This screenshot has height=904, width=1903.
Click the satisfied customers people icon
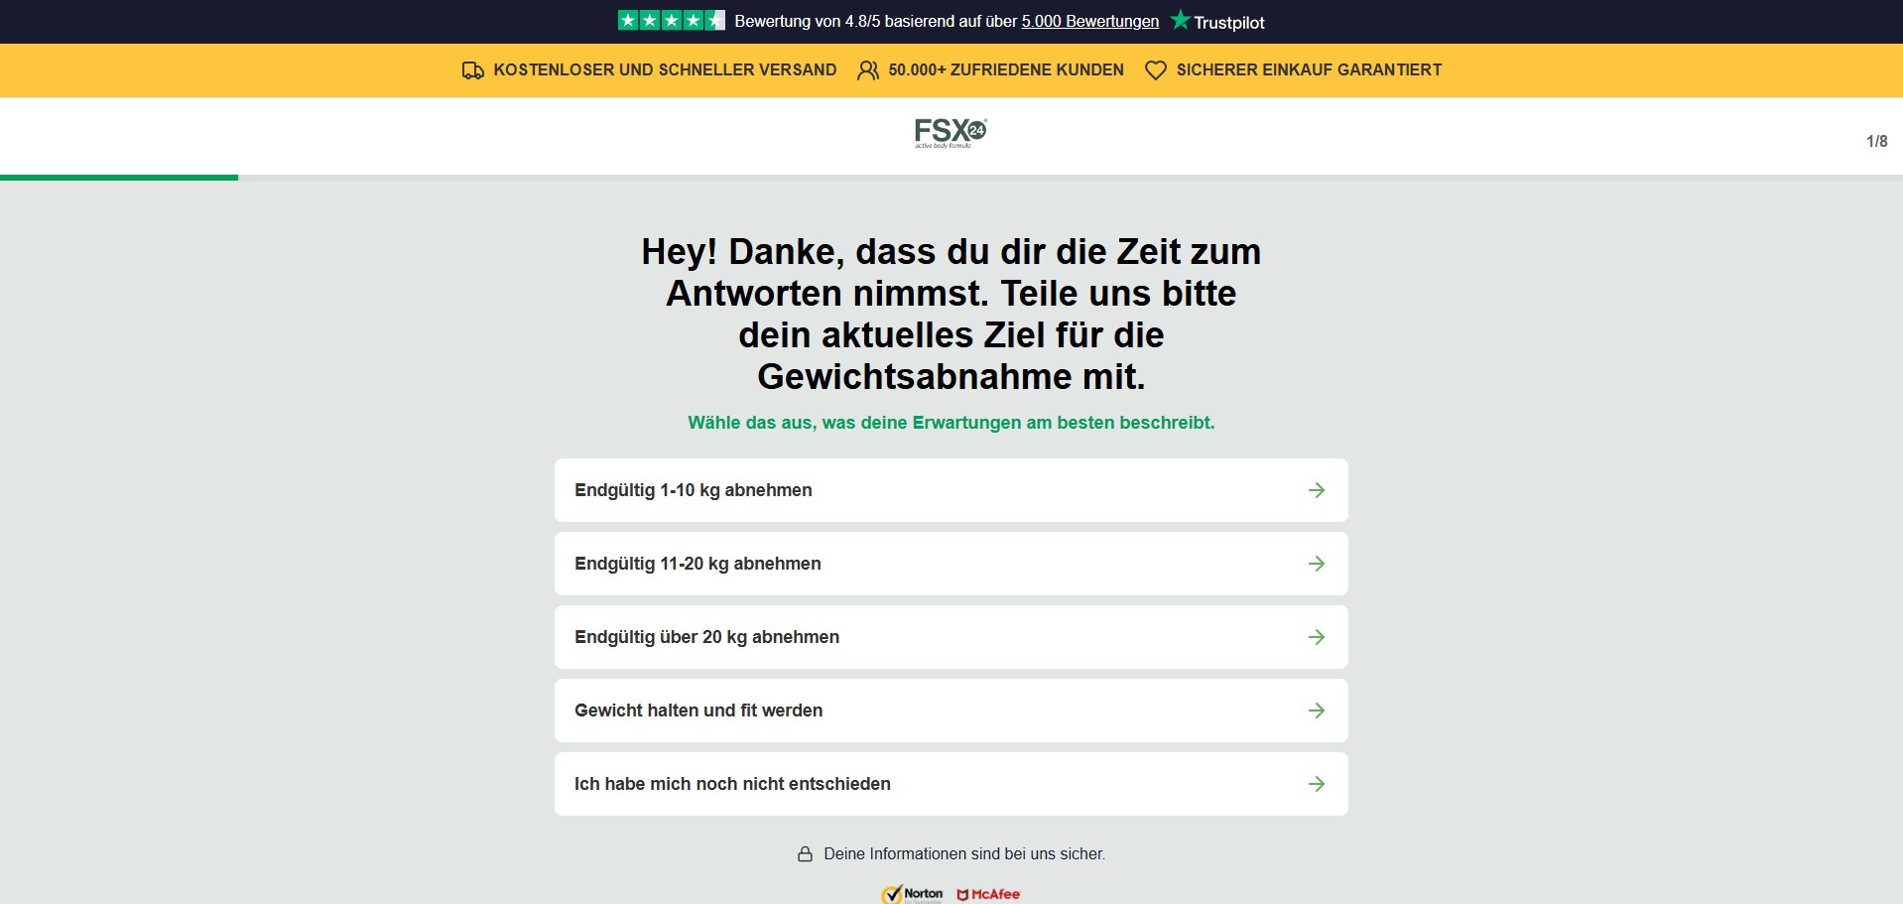pyautogui.click(x=868, y=70)
